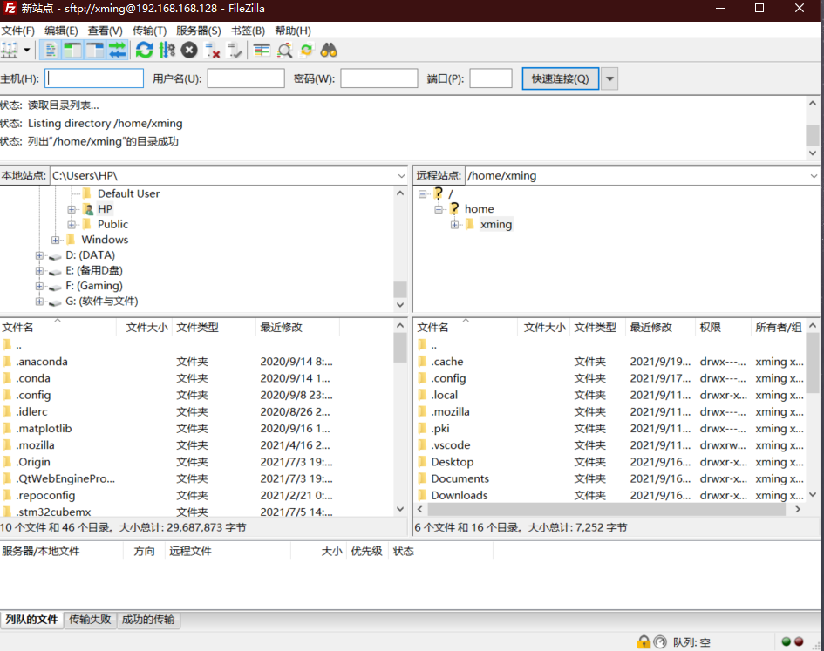Refresh the file and folder lists
Image resolution: width=824 pixels, height=651 pixels.
145,50
